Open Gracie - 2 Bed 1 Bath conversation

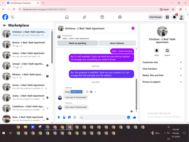(x=26, y=87)
